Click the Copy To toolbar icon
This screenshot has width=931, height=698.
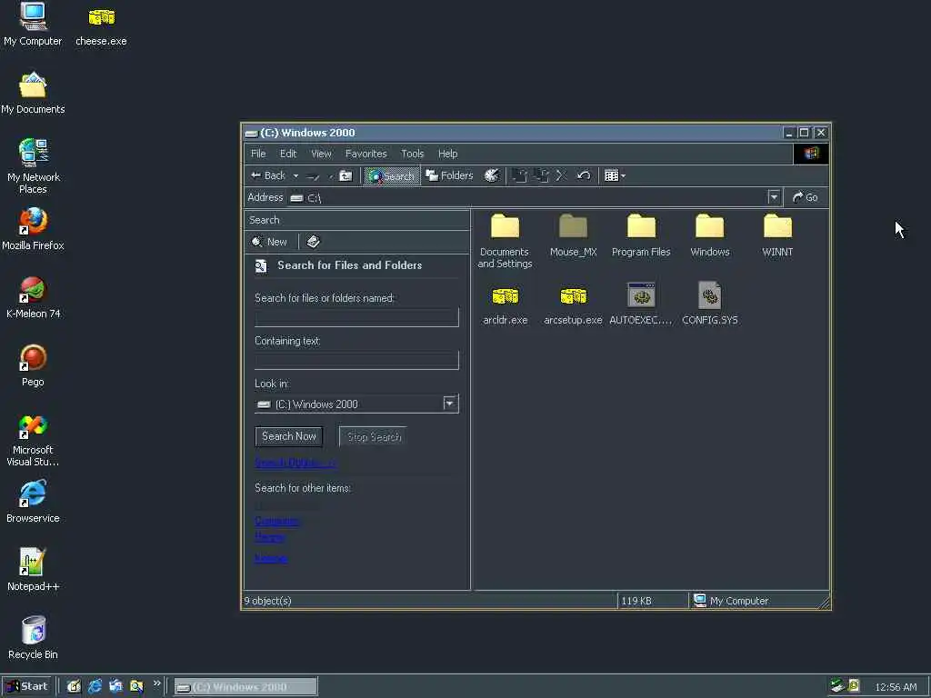coord(541,175)
